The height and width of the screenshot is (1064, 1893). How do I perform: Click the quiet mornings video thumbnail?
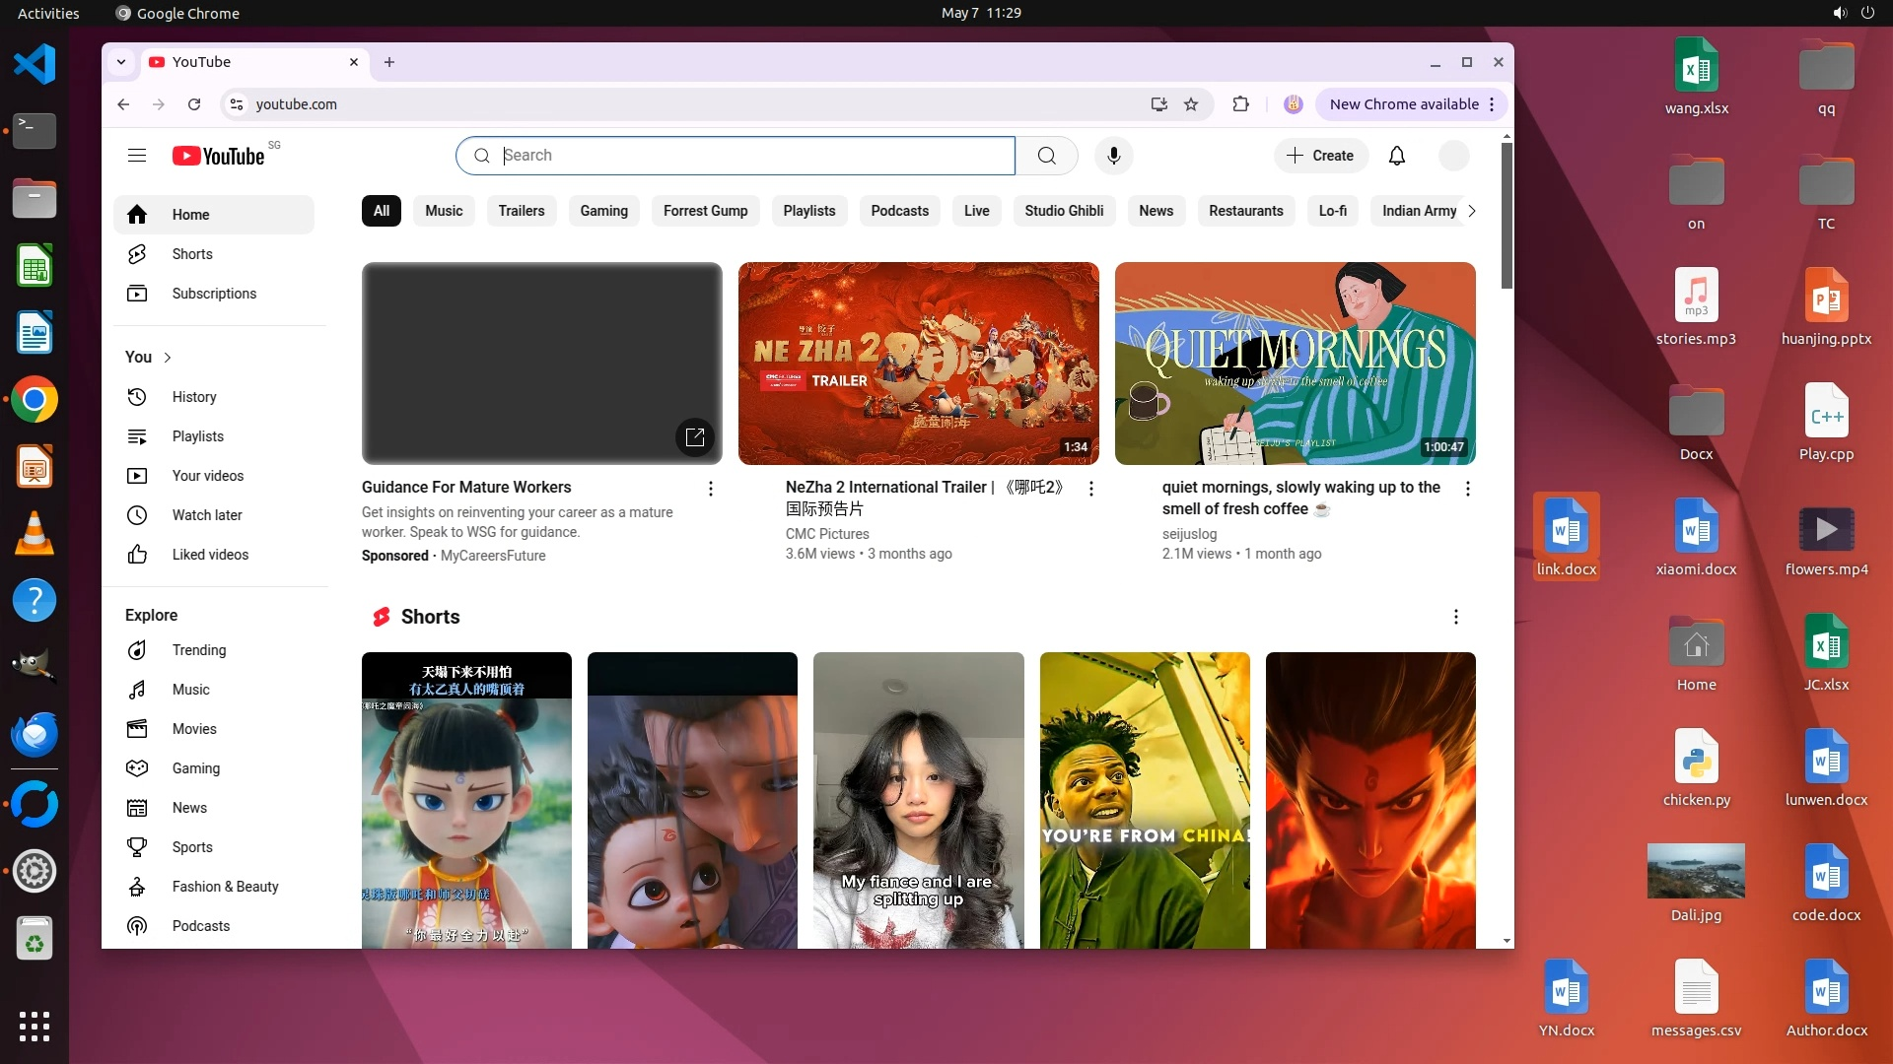(x=1295, y=363)
